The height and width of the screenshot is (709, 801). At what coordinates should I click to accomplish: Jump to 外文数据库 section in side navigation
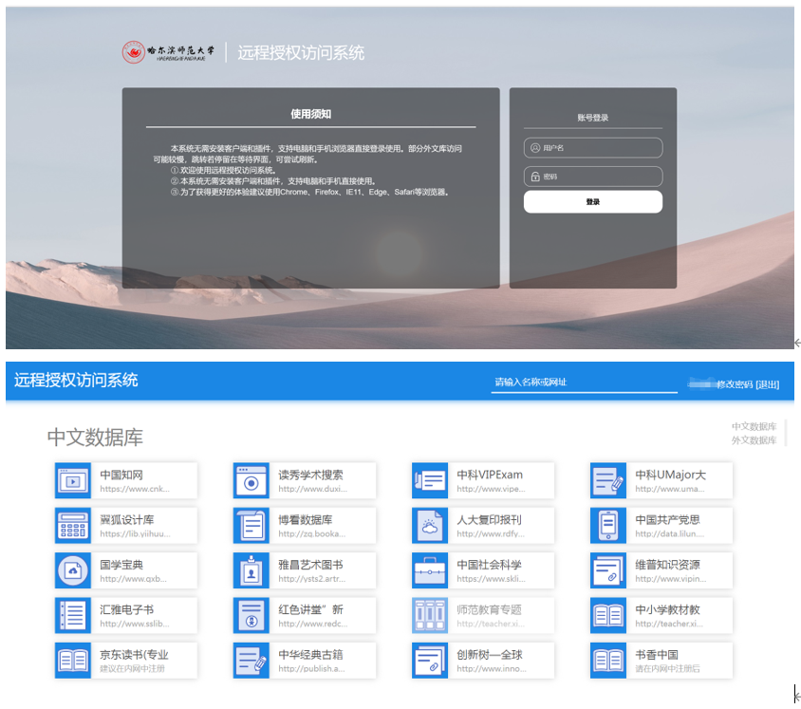754,440
